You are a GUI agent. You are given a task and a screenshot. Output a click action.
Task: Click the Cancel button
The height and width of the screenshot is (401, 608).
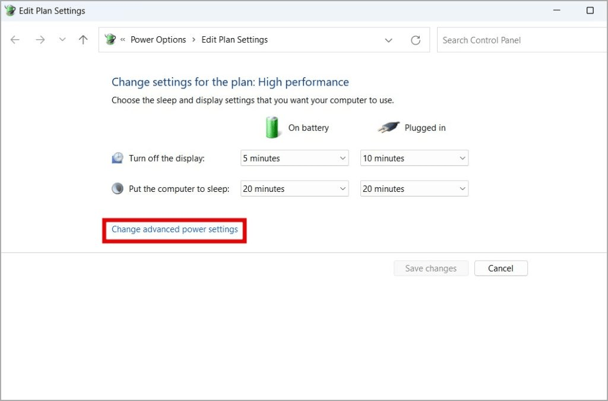(501, 269)
